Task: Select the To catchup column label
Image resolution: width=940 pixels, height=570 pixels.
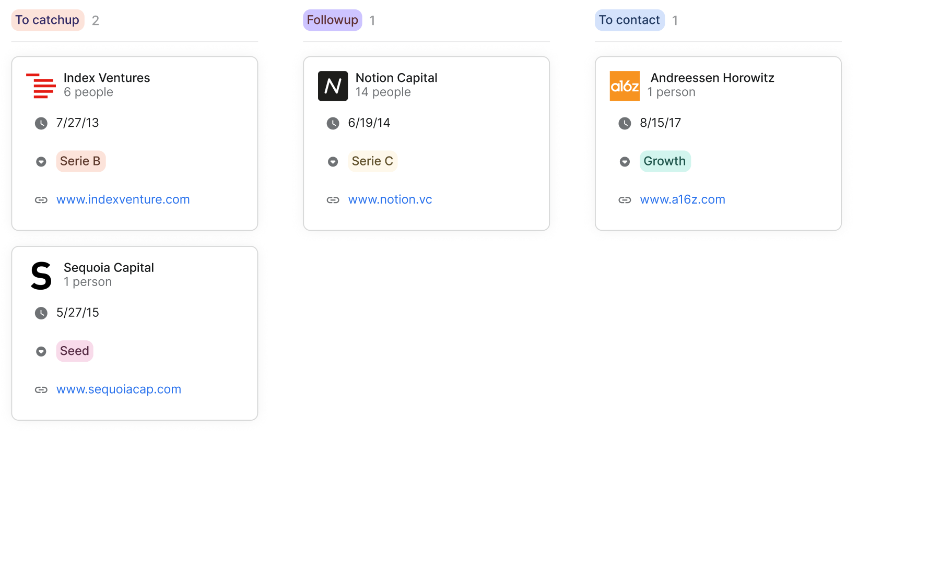Action: point(48,20)
